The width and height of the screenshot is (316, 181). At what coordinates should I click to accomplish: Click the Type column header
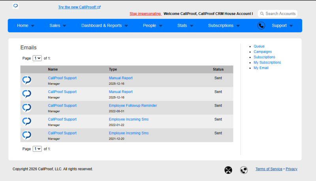(113, 69)
